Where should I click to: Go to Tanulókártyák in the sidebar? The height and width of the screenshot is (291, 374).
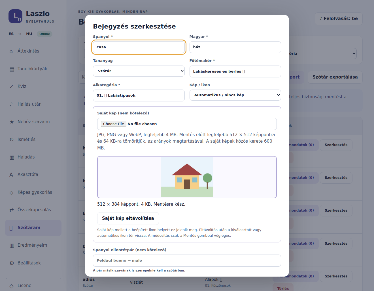pyautogui.click(x=33, y=69)
